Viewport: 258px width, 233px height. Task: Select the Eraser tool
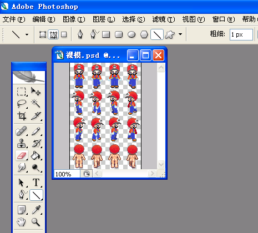click(x=22, y=155)
